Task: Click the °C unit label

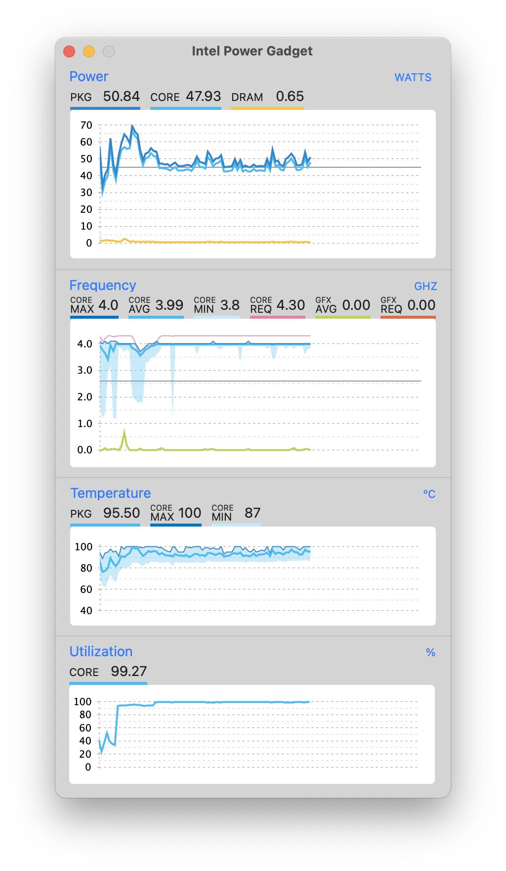Action: coord(429,494)
